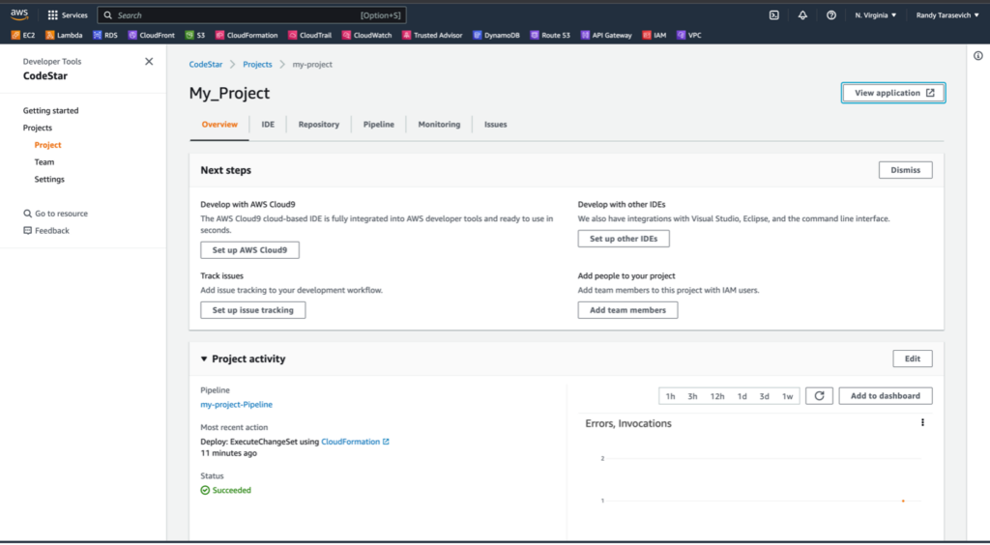Close the CodeStar side navigation
Viewport: 990px width, 545px height.
(149, 61)
